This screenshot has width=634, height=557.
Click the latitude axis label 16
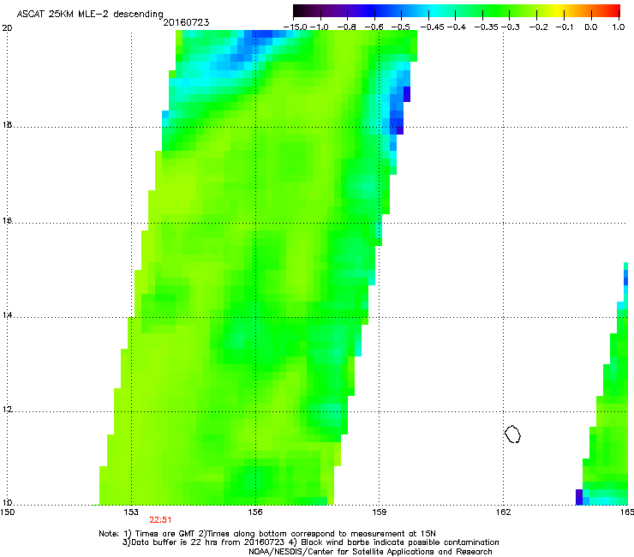pyautogui.click(x=7, y=221)
